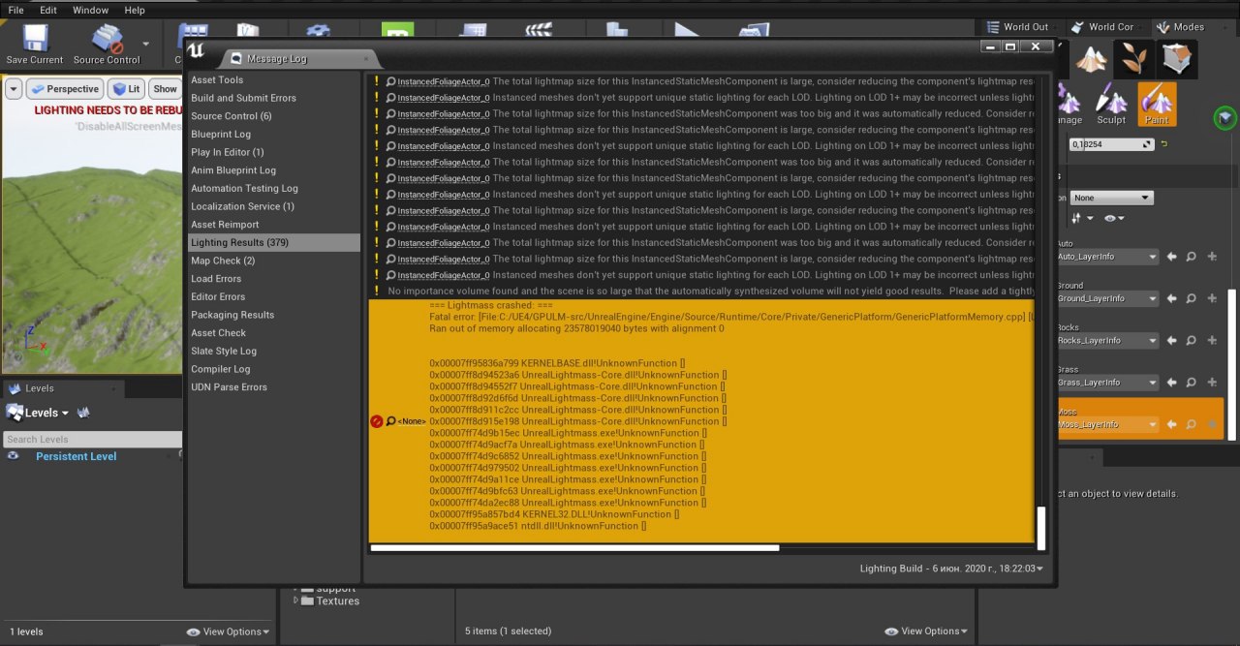The image size is (1240, 646).
Task: Toggle visibility eye of Persistent Level
Action: tap(14, 456)
